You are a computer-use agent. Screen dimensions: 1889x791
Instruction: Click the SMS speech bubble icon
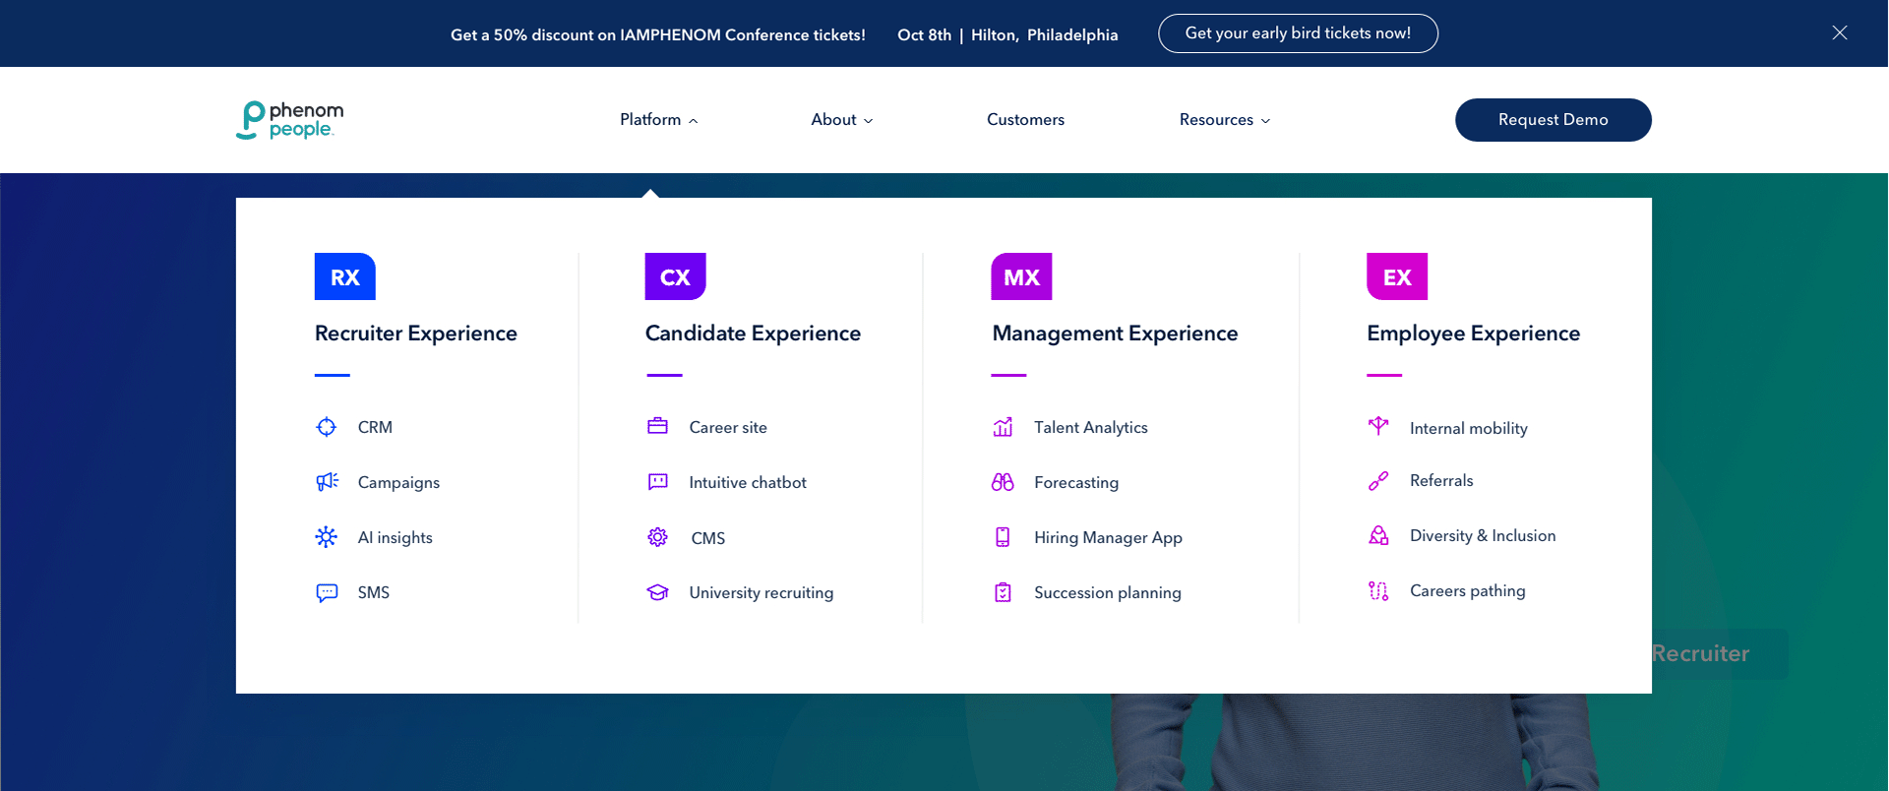(327, 592)
